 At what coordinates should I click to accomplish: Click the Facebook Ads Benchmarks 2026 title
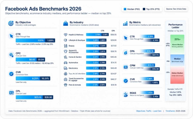43,9
